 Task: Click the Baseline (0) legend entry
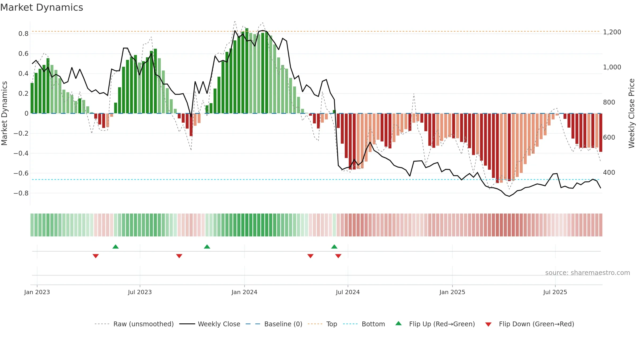(x=274, y=324)
